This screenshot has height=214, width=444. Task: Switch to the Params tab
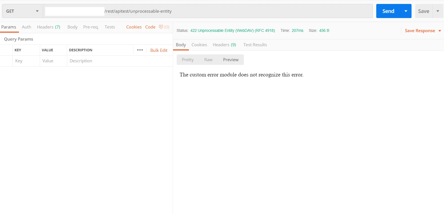point(9,27)
